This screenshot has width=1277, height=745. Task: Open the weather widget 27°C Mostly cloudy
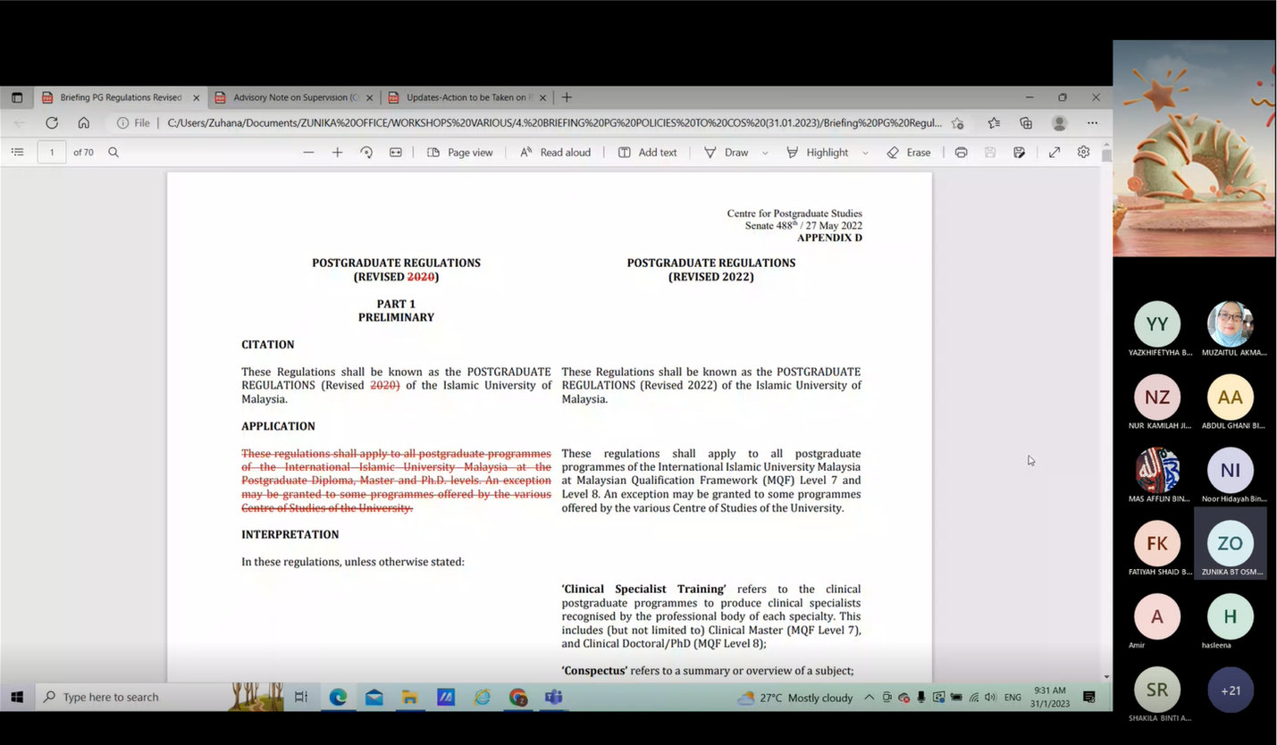tap(795, 698)
